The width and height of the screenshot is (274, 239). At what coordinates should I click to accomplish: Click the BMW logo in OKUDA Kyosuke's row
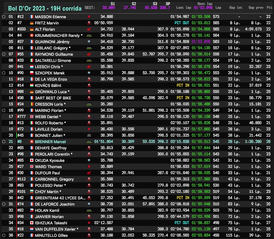click(x=89, y=160)
